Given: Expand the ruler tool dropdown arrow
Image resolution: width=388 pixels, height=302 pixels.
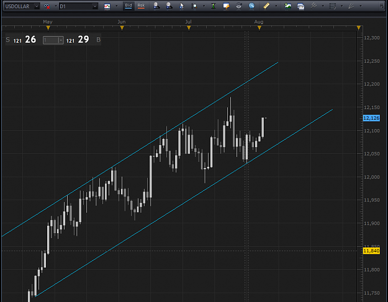Looking at the screenshot, I should click(276, 6).
